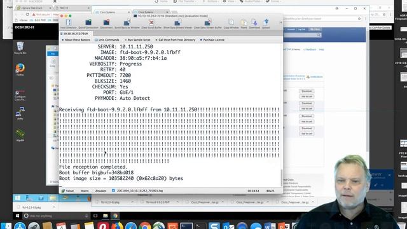Switch to vSphere Web Client browser tab

(x=32, y=8)
